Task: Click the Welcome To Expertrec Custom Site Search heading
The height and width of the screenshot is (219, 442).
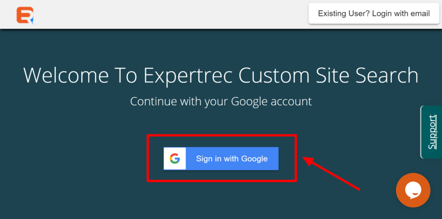Action: tap(221, 75)
